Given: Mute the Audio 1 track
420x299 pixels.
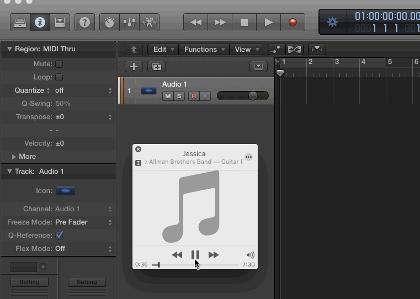Looking at the screenshot, I should (x=168, y=96).
